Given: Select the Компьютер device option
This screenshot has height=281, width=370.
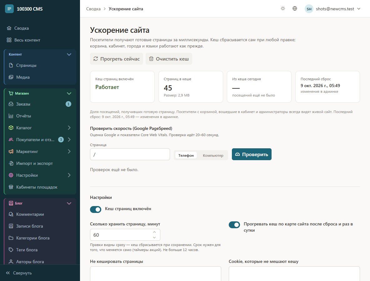Looking at the screenshot, I should 213,155.
